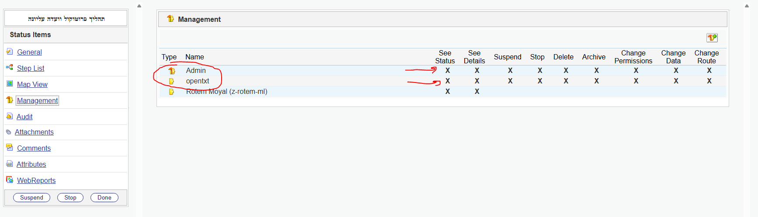Open the Attributes menu item

coord(31,164)
